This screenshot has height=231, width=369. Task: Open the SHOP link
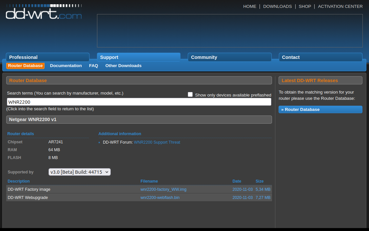pyautogui.click(x=305, y=6)
